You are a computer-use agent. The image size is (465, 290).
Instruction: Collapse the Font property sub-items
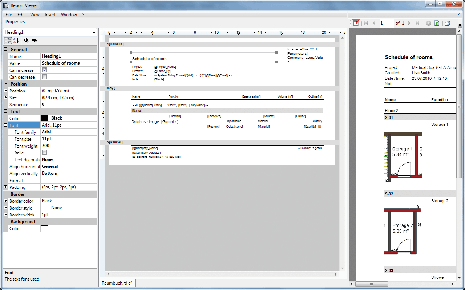coord(6,125)
